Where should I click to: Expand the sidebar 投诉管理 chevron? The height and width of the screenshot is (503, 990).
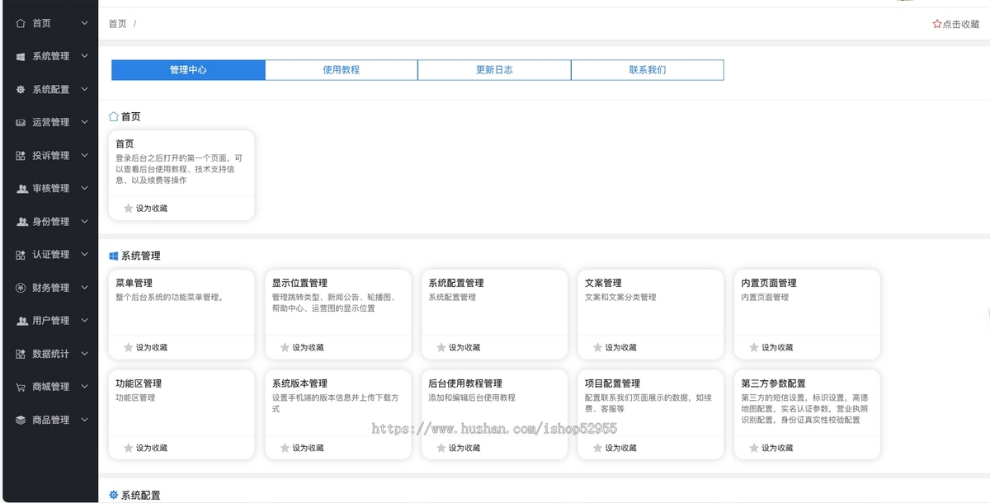[x=84, y=155]
